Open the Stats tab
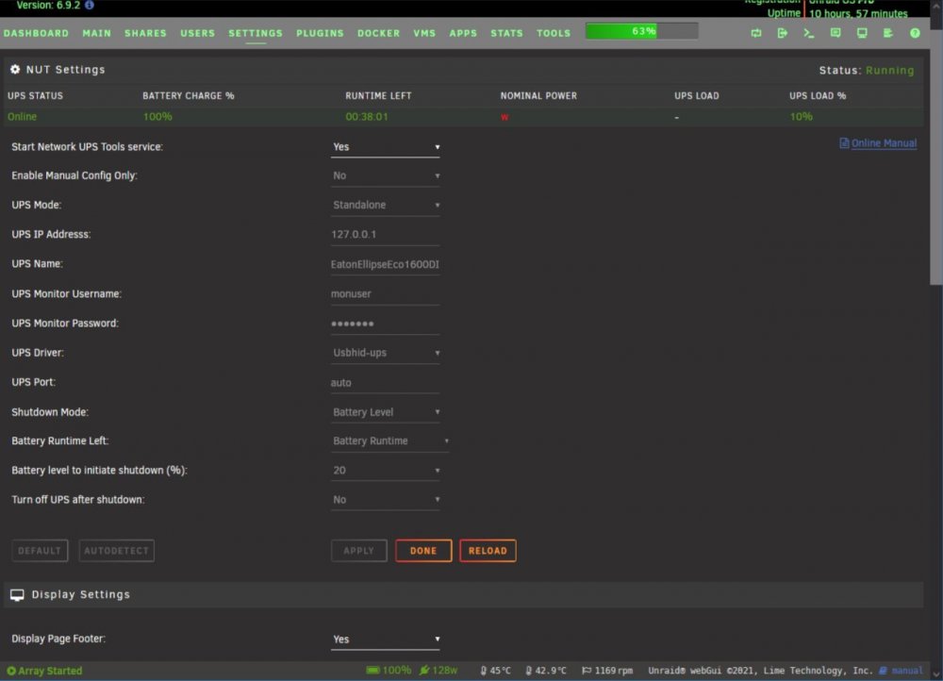 [x=507, y=33]
